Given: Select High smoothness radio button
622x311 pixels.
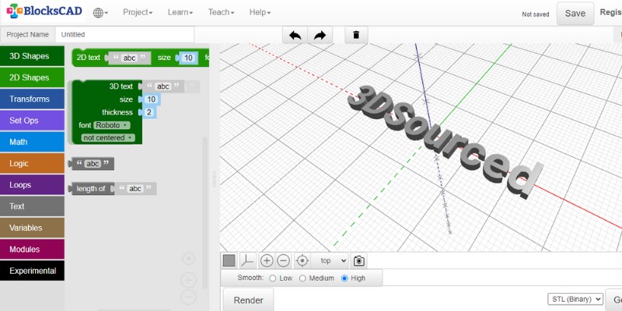Looking at the screenshot, I should (x=344, y=278).
